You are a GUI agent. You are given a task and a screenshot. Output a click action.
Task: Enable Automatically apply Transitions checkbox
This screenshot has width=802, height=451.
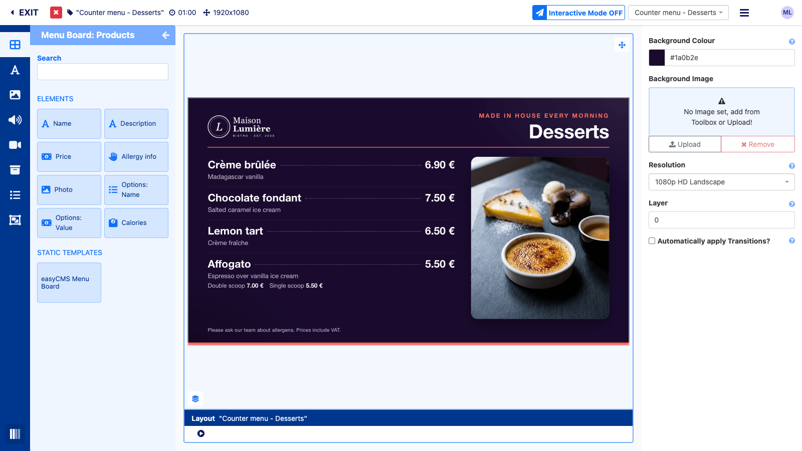652,241
